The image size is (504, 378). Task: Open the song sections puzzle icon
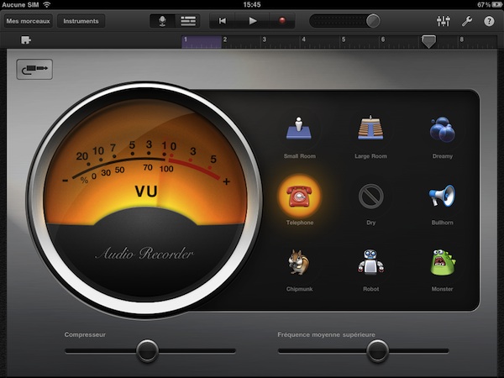pos(26,40)
